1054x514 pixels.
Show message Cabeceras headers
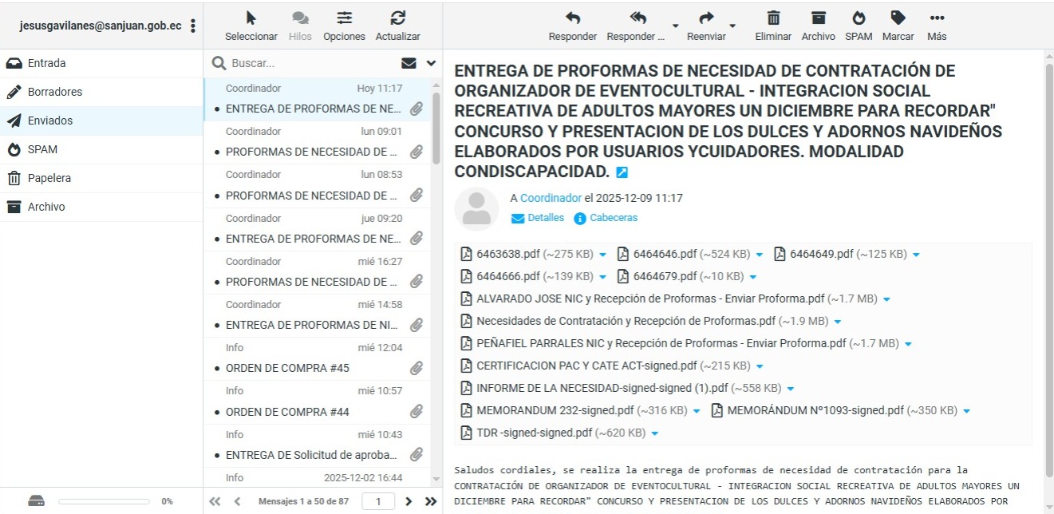(613, 218)
